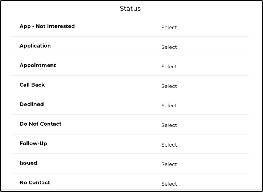263x192 pixels.
Task: Click the Status heading at top
Action: pos(130,9)
